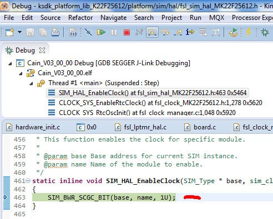Click the Print toolbar icon
The image size is (273, 219).
[x=55, y=32]
